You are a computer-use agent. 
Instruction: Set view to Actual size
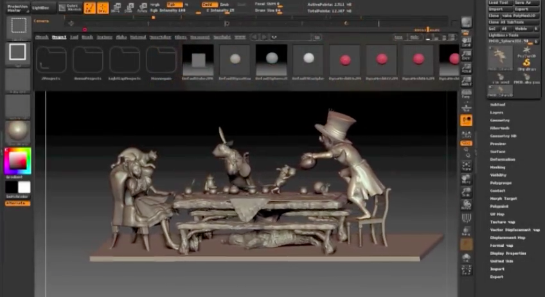[x=466, y=67]
